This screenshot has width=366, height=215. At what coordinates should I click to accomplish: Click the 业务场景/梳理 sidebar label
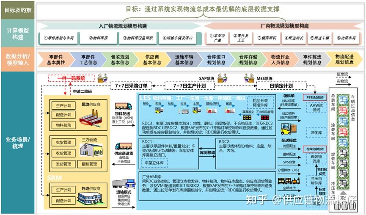click(x=18, y=143)
